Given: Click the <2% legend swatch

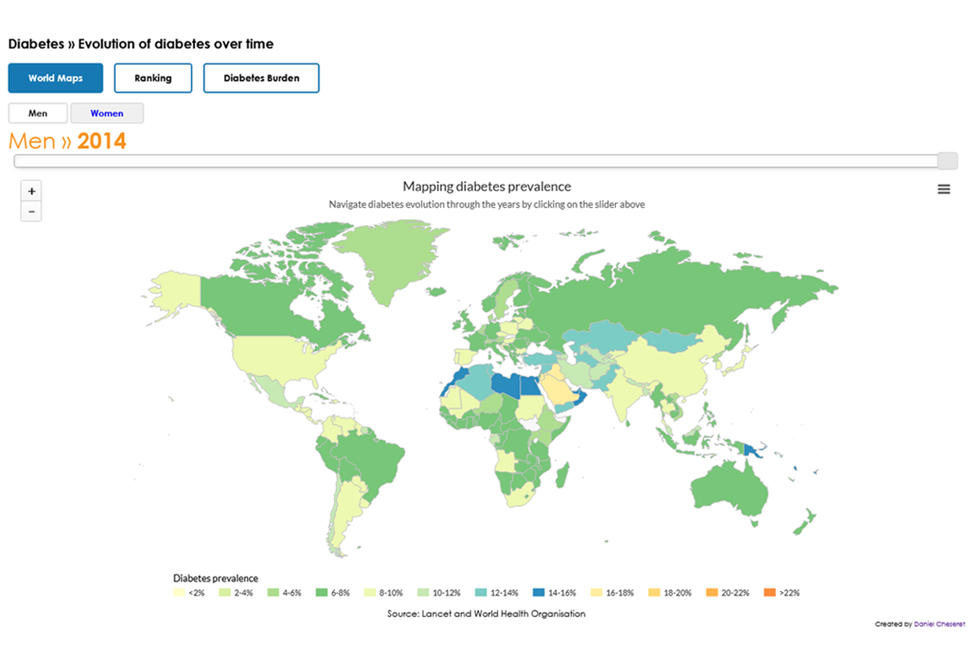Looking at the screenshot, I should (x=180, y=592).
